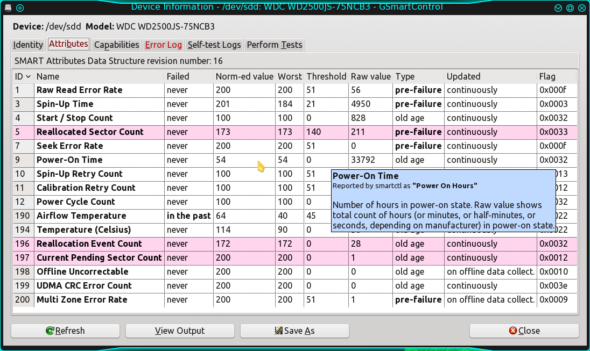The height and width of the screenshot is (351, 590).
Task: View the Self-test Logs tab
Action: 214,45
